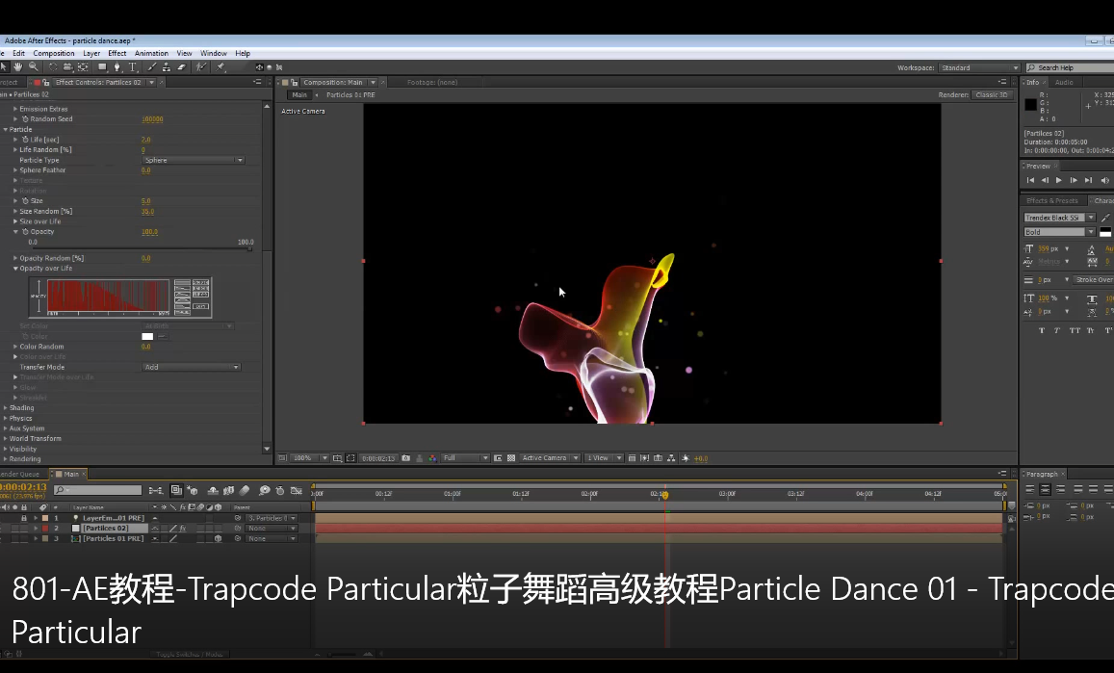The width and height of the screenshot is (1114, 673).
Task: Click the Opacity over Life graph
Action: pos(108,297)
